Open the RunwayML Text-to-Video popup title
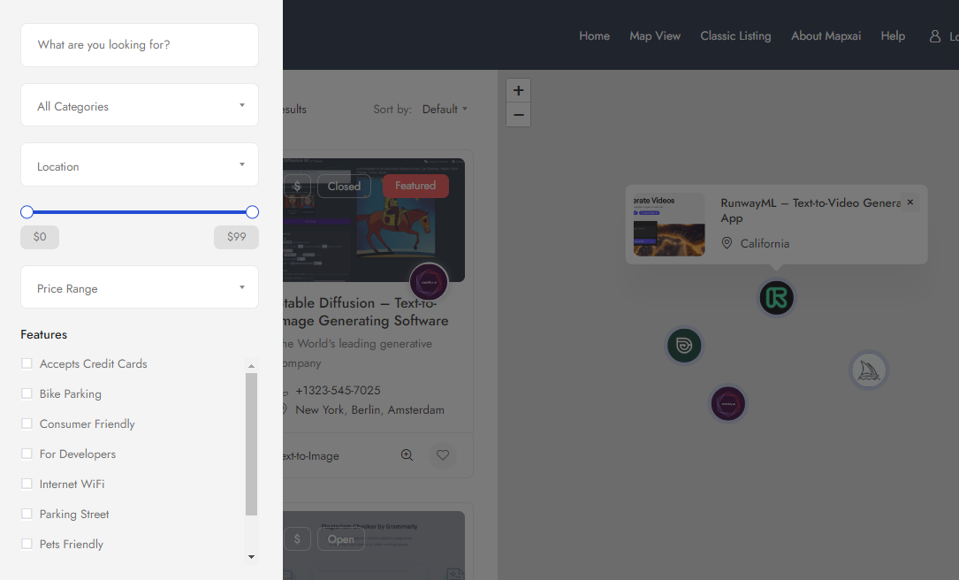Viewport: 959px width, 580px height. (811, 210)
